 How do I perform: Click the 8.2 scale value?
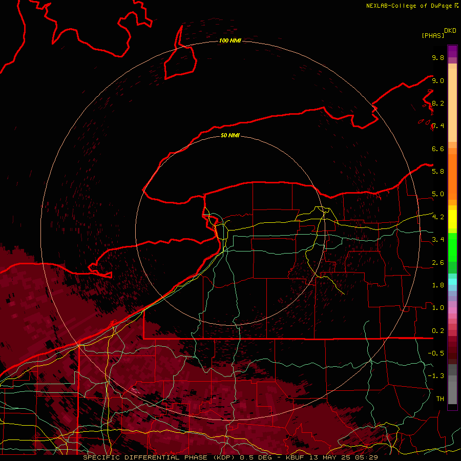[x=438, y=103]
